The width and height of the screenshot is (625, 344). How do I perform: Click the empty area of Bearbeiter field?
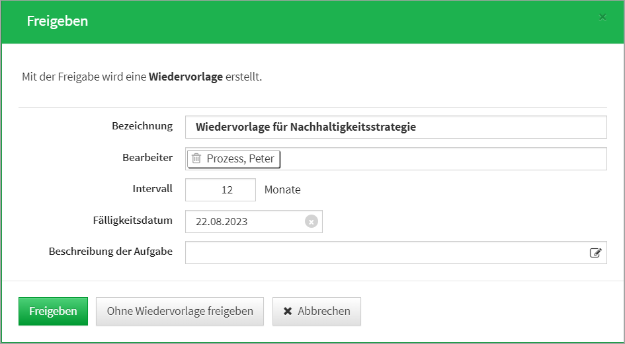tap(443, 158)
